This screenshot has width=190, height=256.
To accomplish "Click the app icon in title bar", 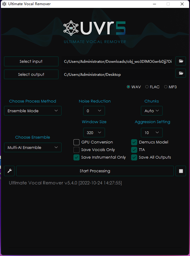I will [4, 4].
